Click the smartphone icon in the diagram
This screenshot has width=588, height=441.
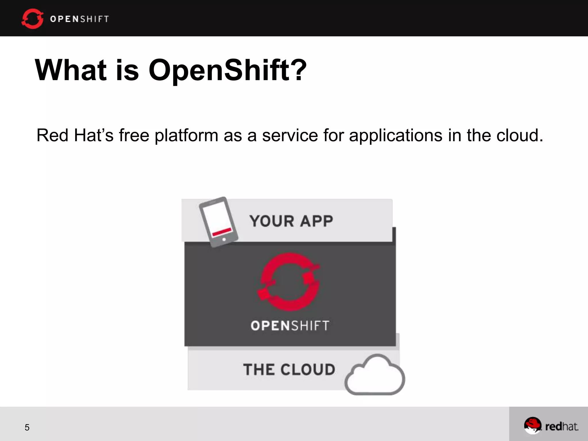tap(219, 222)
